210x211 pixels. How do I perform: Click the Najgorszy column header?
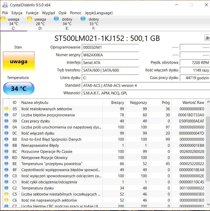tap(137, 103)
